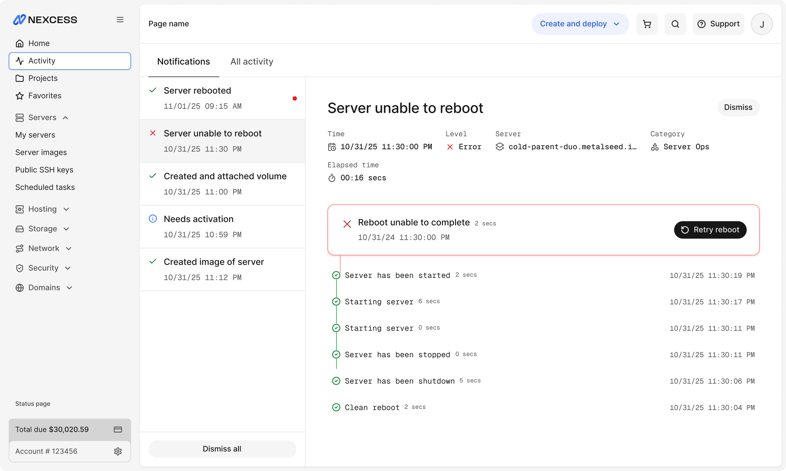This screenshot has width=786, height=471.
Task: Open Projects in sidebar
Action: [70, 78]
